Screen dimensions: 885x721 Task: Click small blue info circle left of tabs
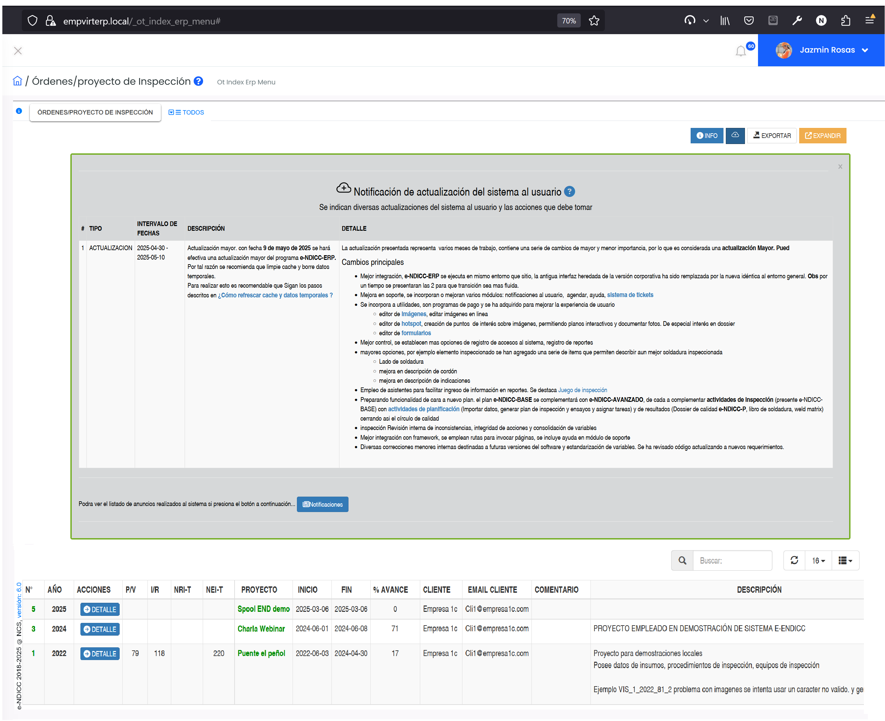(x=19, y=111)
